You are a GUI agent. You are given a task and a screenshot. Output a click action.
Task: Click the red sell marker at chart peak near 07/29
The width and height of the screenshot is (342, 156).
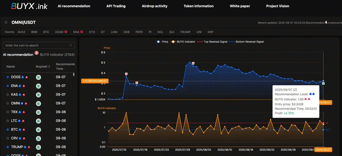pyautogui.click(x=193, y=63)
